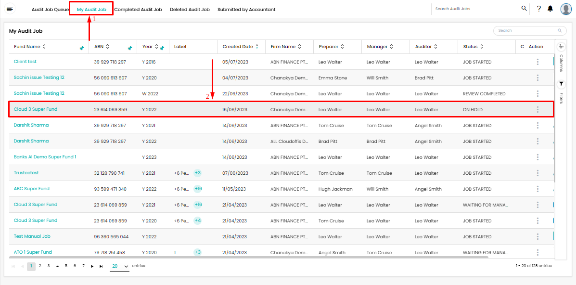Image resolution: width=576 pixels, height=285 pixels.
Task: Click the table Search box
Action: click(530, 30)
